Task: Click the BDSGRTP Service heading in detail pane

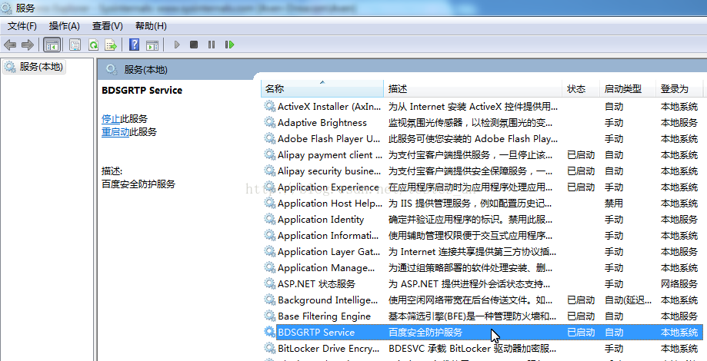Action: coord(142,90)
